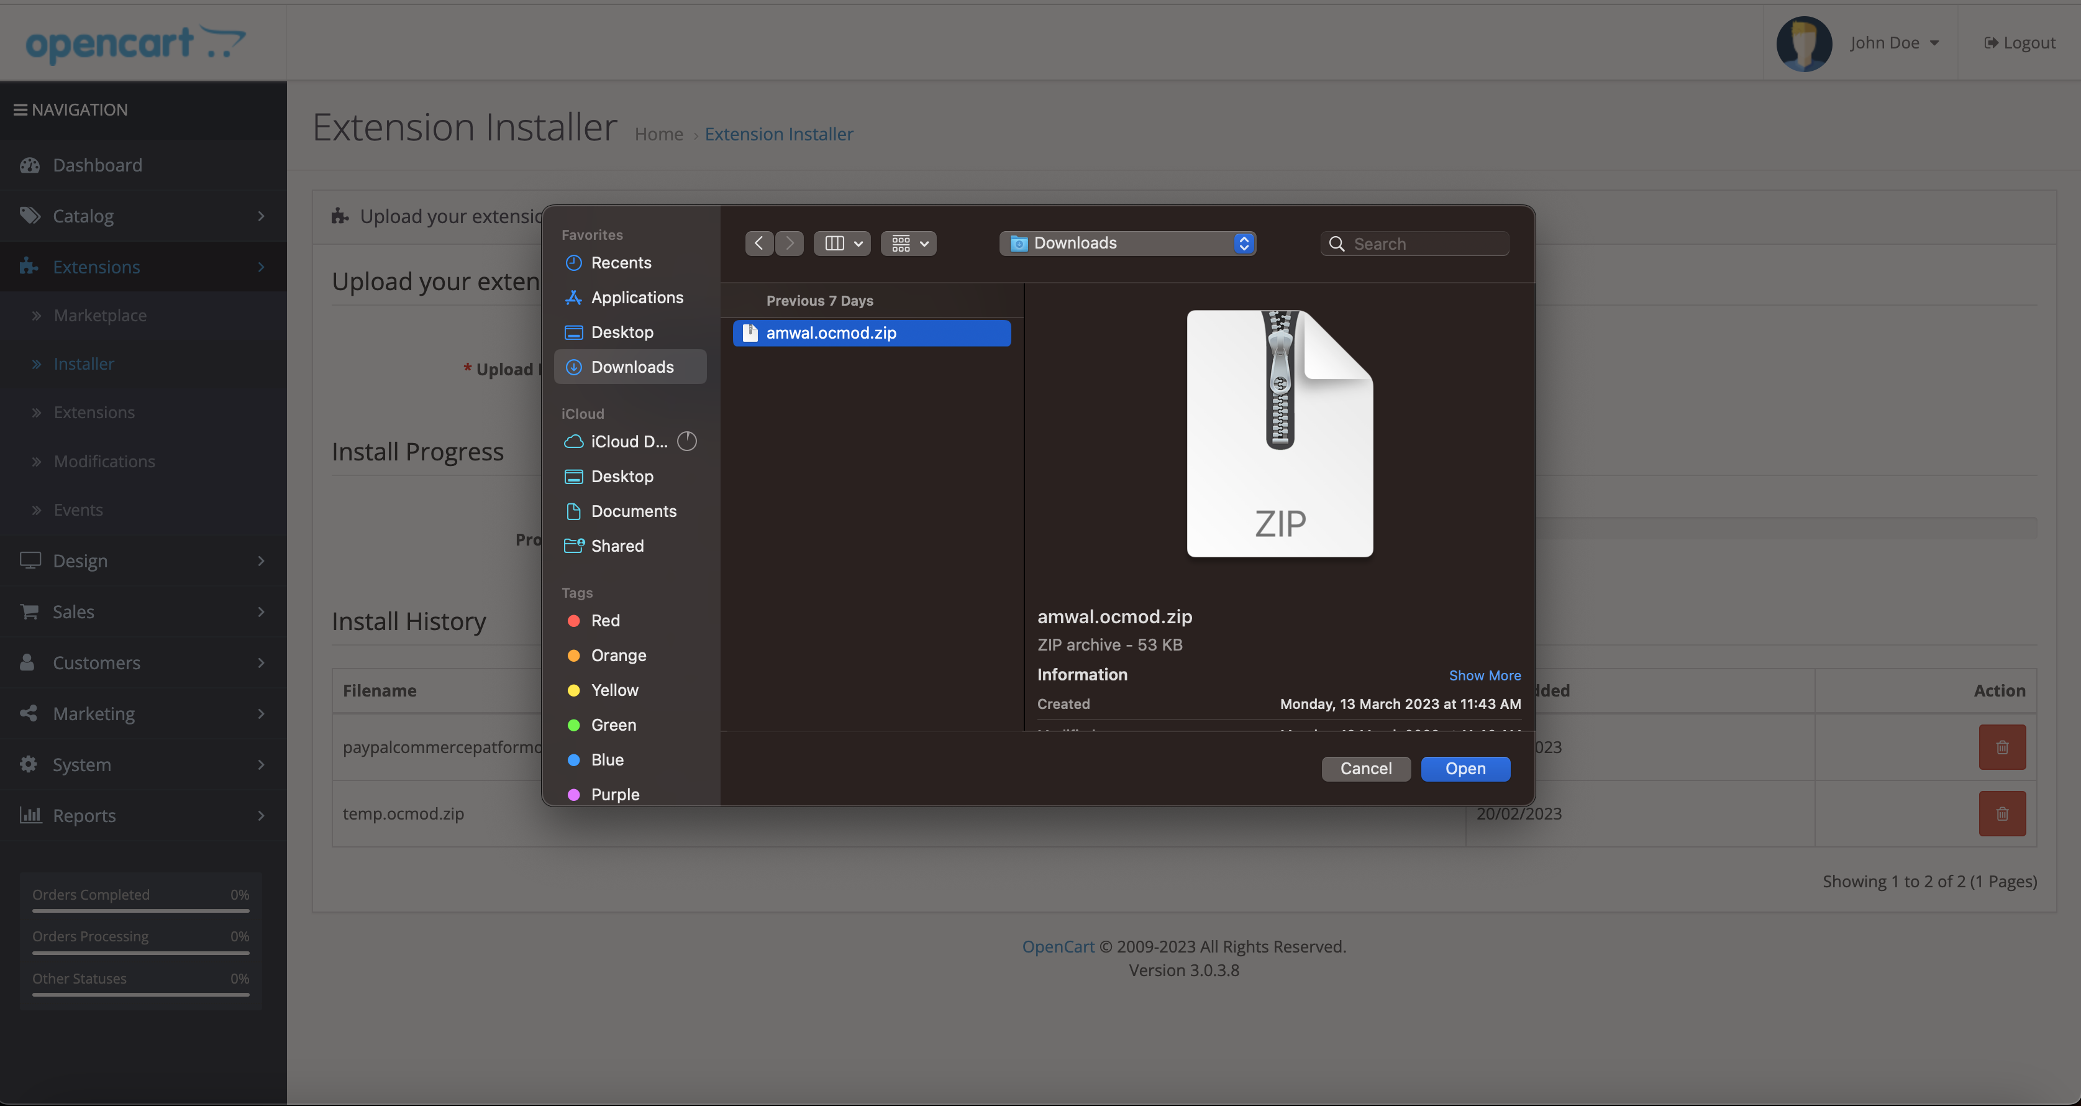Expand the Design menu
The width and height of the screenshot is (2081, 1106).
[x=143, y=560]
